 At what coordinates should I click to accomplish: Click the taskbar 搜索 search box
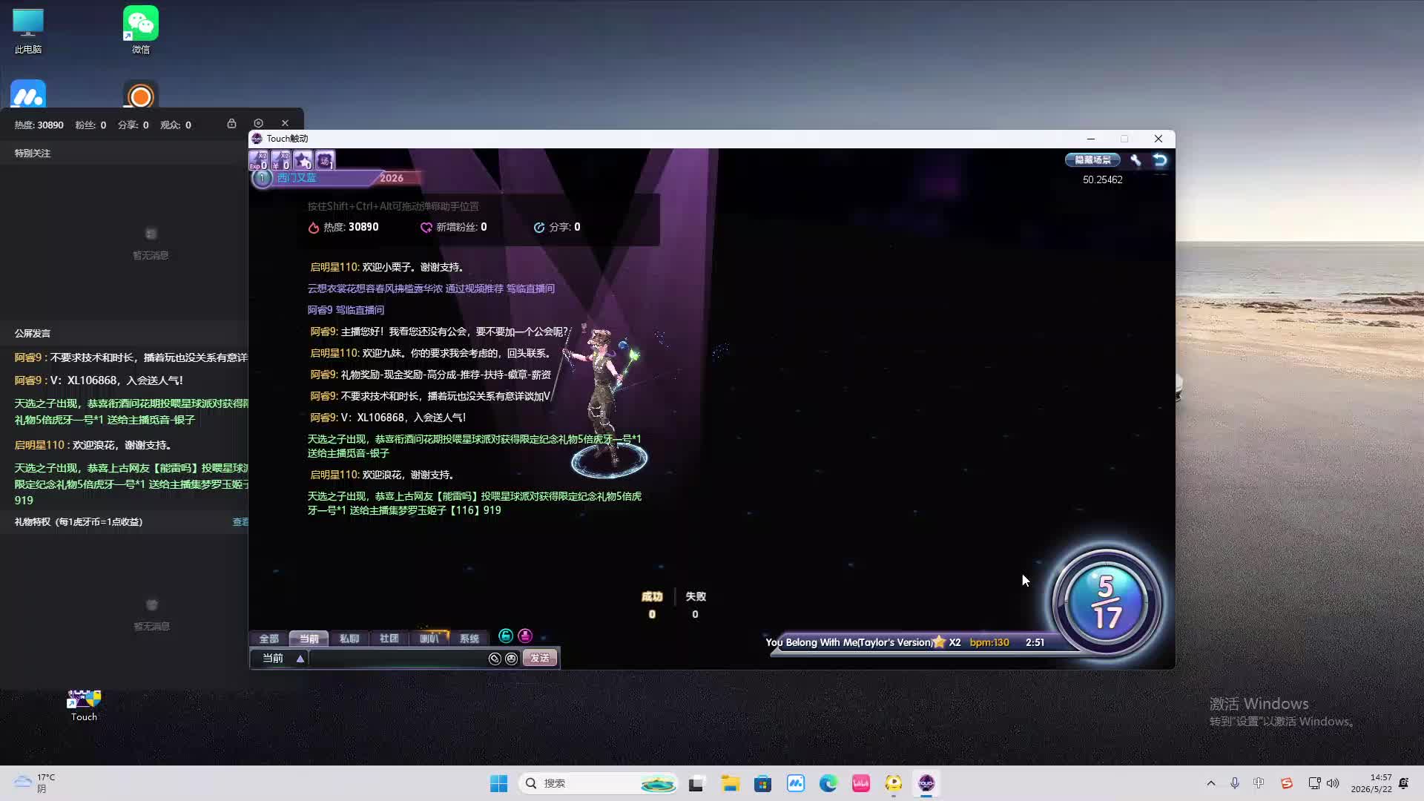tap(599, 784)
